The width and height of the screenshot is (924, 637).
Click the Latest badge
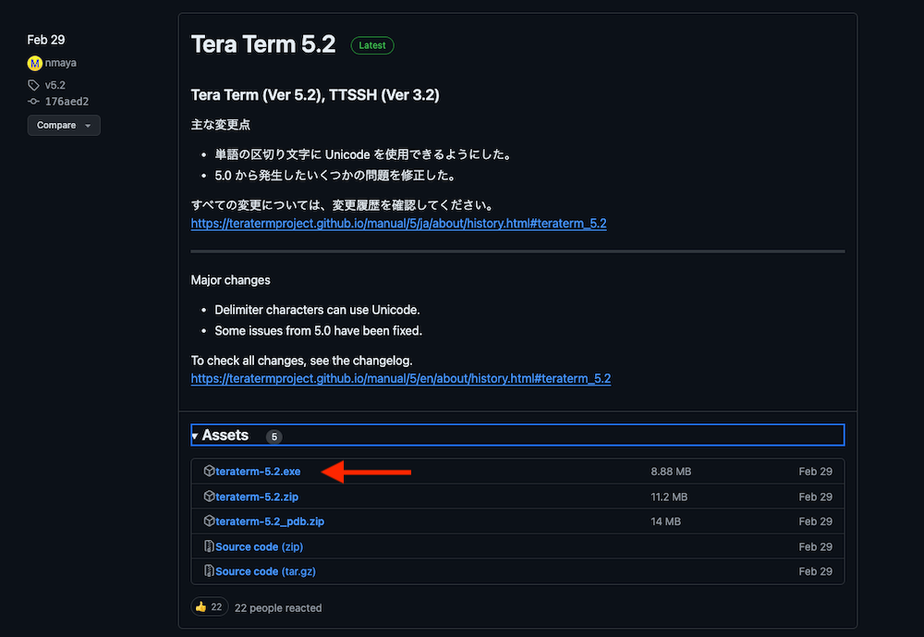pyautogui.click(x=371, y=45)
